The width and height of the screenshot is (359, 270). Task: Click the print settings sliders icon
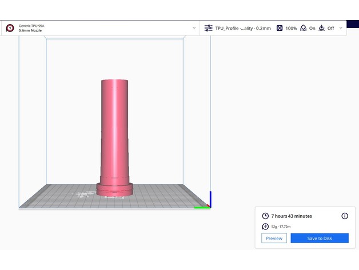point(208,28)
